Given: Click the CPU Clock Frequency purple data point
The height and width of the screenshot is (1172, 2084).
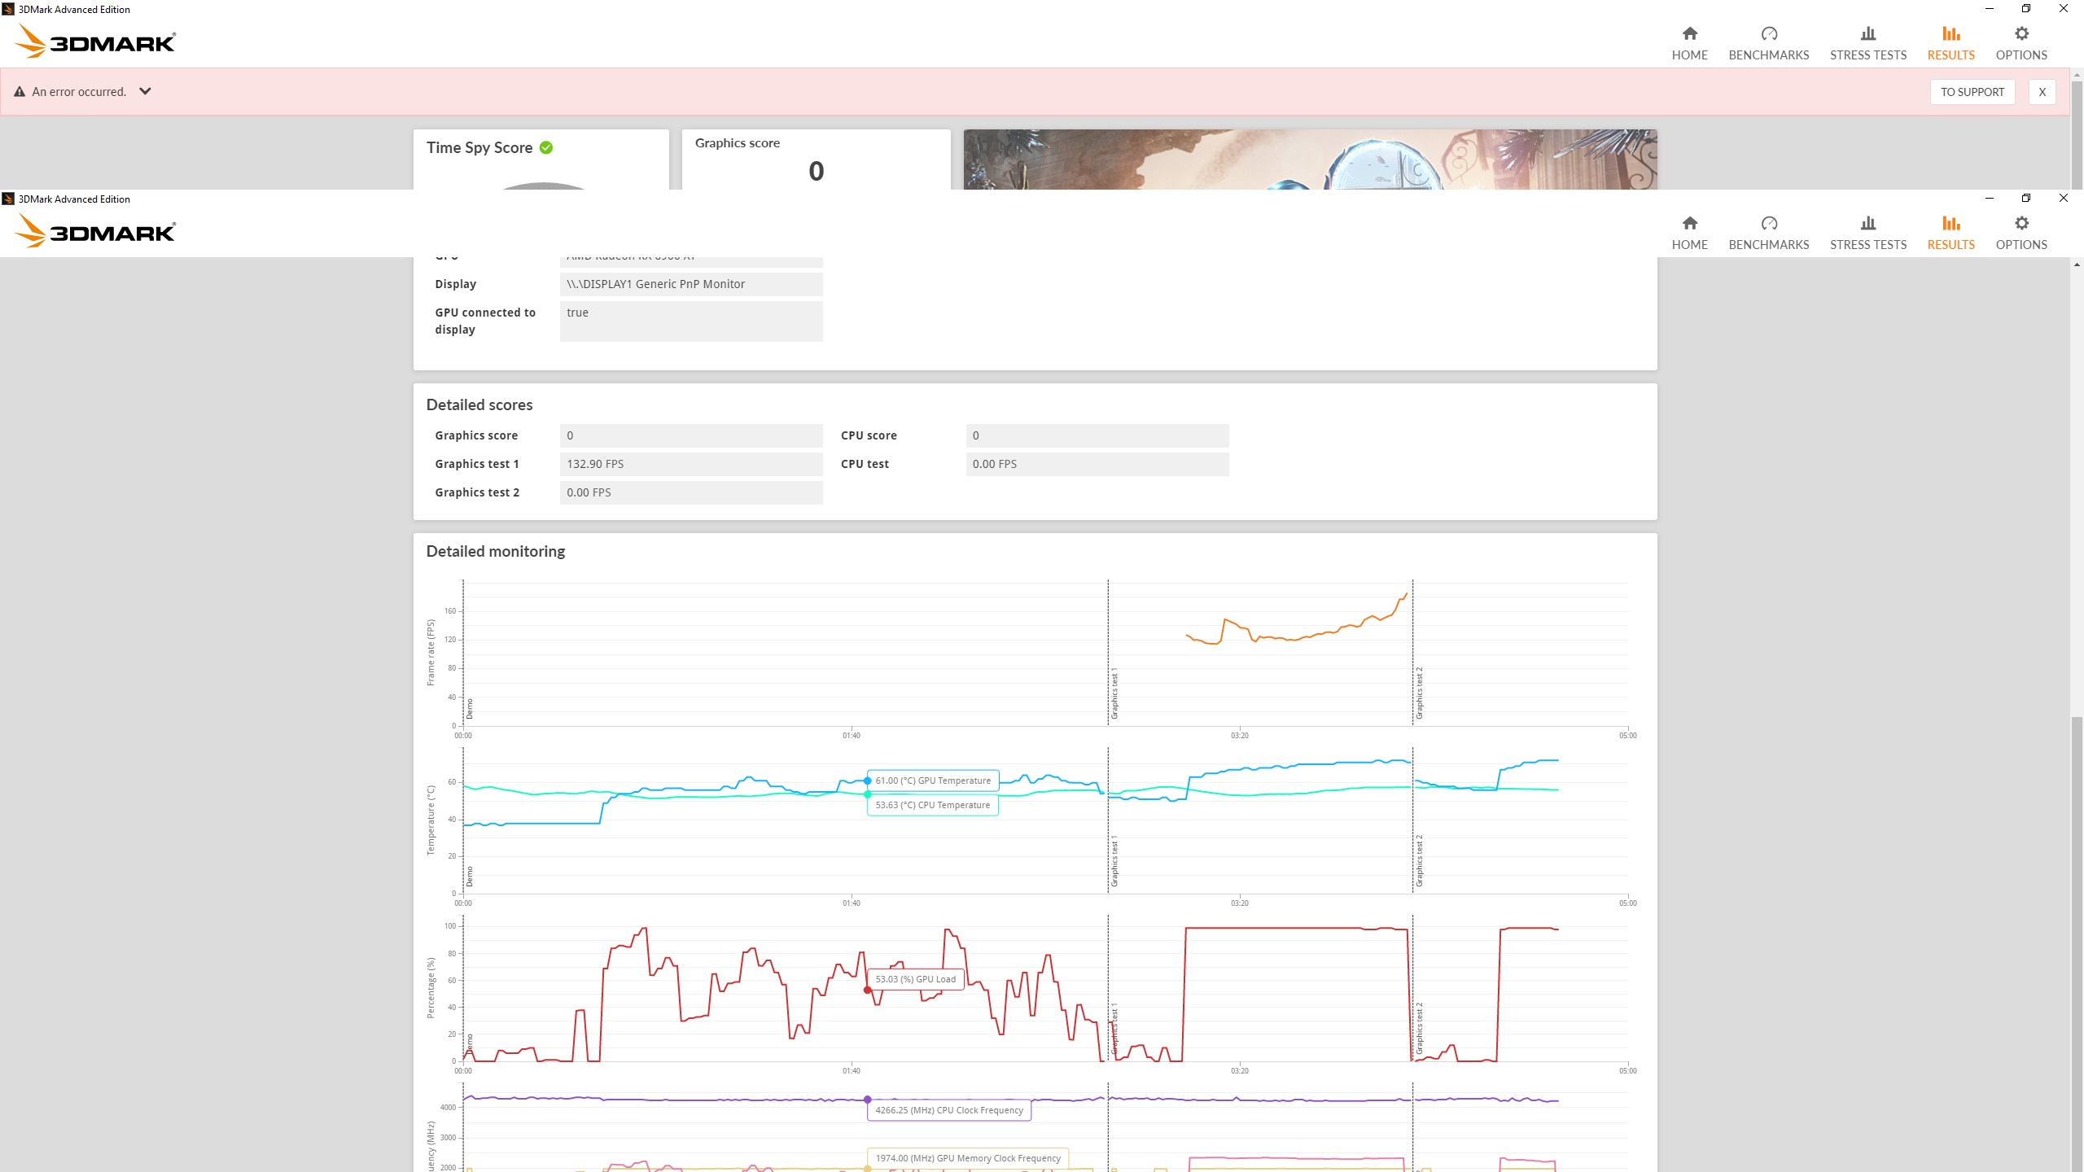Looking at the screenshot, I should pyautogui.click(x=867, y=1100).
